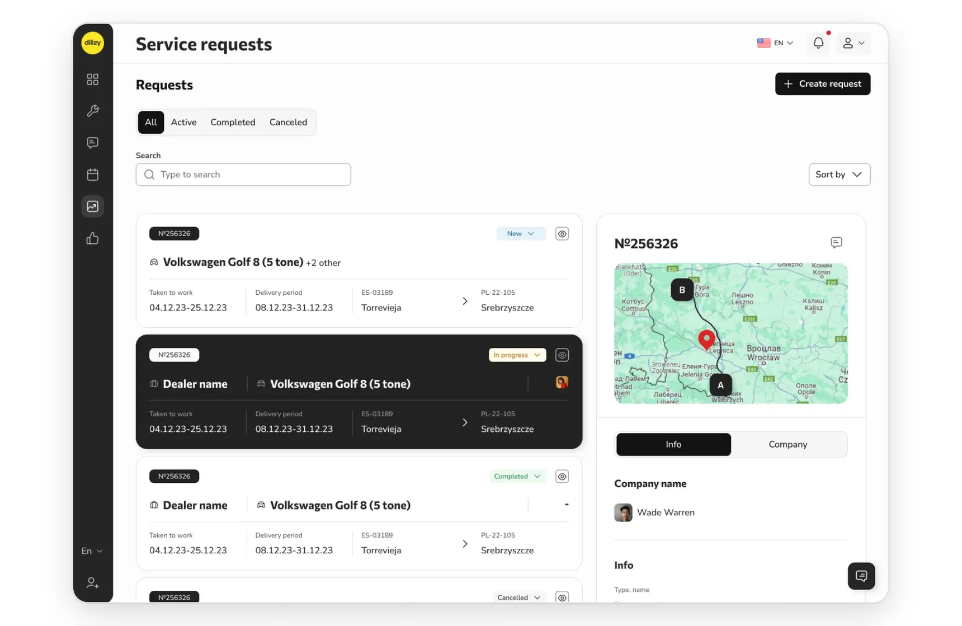The height and width of the screenshot is (626, 962).
Task: Click the B marker on map
Action: (x=682, y=290)
